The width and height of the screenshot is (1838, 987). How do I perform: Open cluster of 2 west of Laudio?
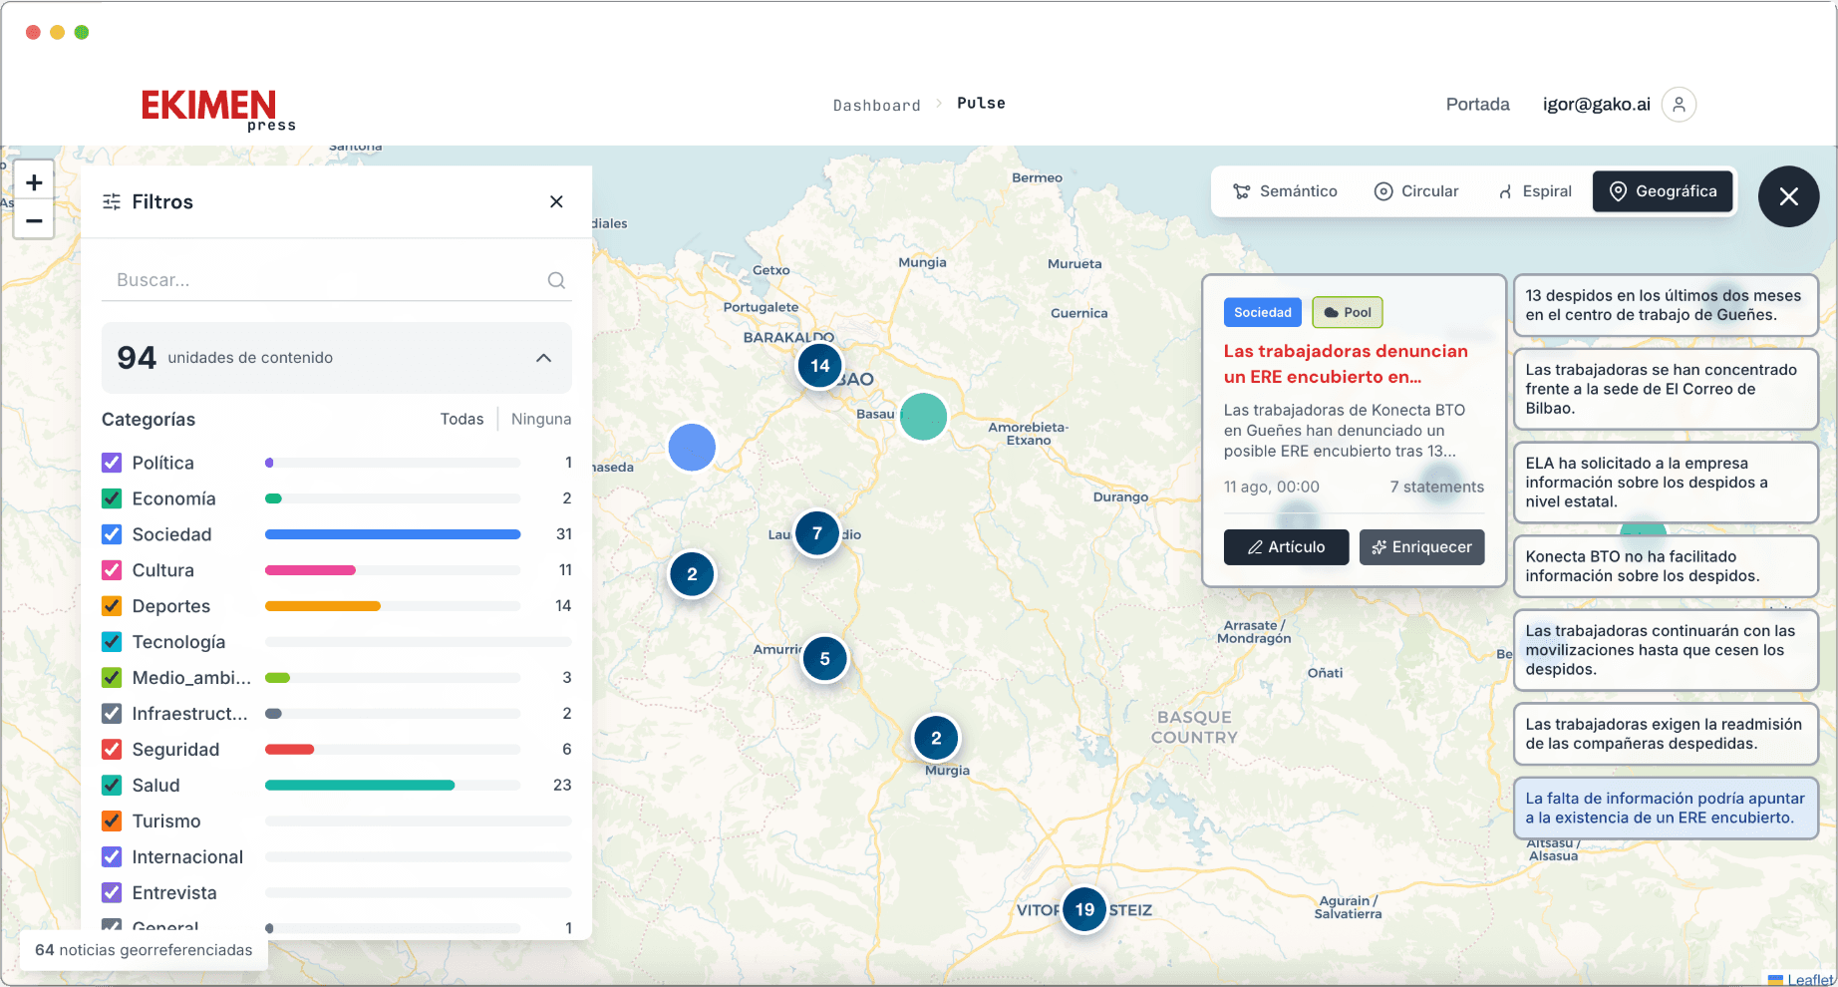[x=692, y=574]
